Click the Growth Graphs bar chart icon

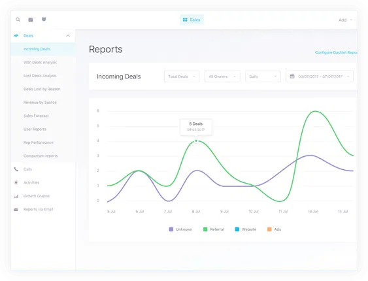[x=16, y=196]
